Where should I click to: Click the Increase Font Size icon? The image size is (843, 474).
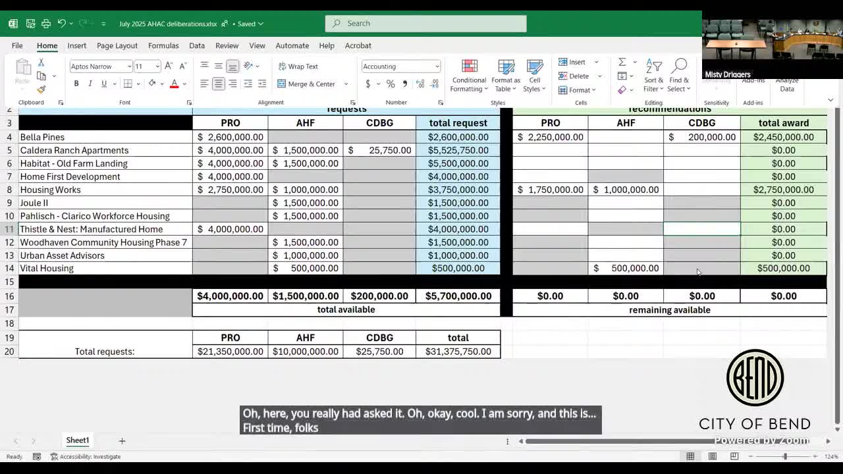coord(169,66)
